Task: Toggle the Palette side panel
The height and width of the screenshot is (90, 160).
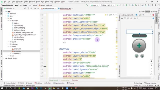Action: pyautogui.click(x=119, y=18)
